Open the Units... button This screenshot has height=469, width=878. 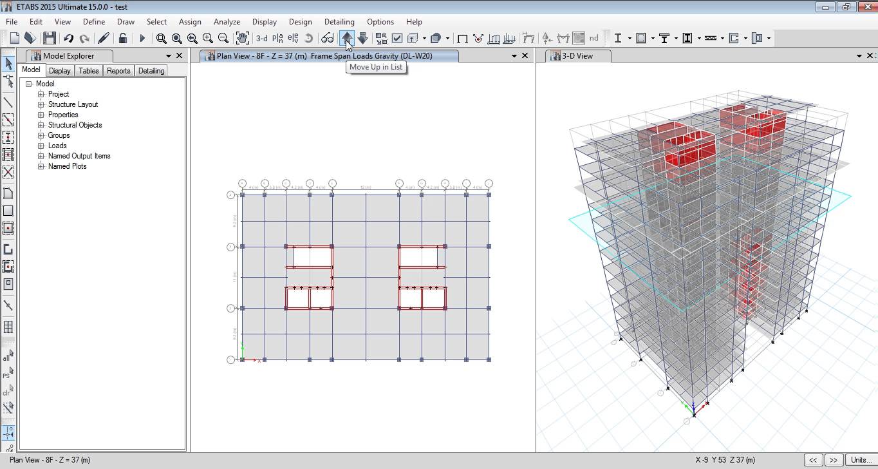[861, 460]
